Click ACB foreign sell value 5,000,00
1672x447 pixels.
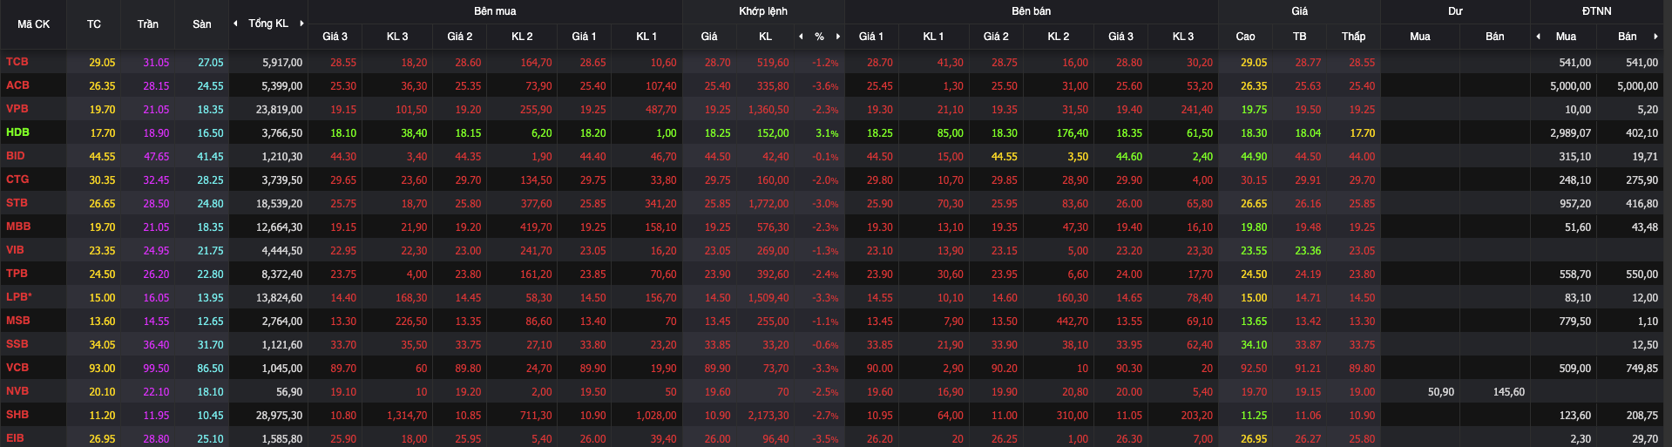coord(1637,86)
